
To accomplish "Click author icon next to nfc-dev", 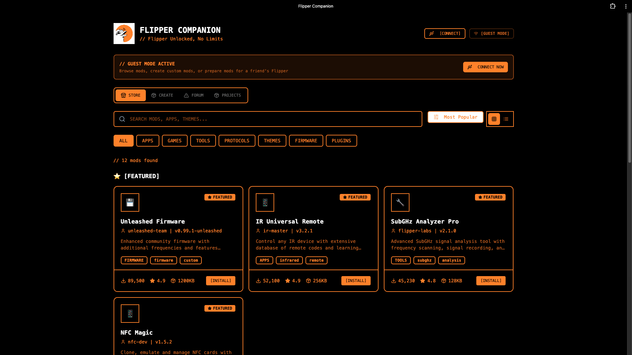I will point(123,342).
